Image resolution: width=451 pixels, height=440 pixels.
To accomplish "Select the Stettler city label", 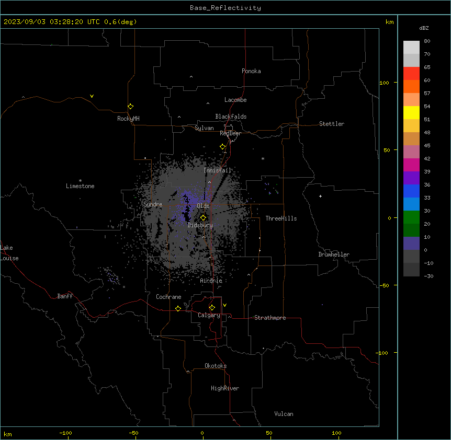I will 332,124.
